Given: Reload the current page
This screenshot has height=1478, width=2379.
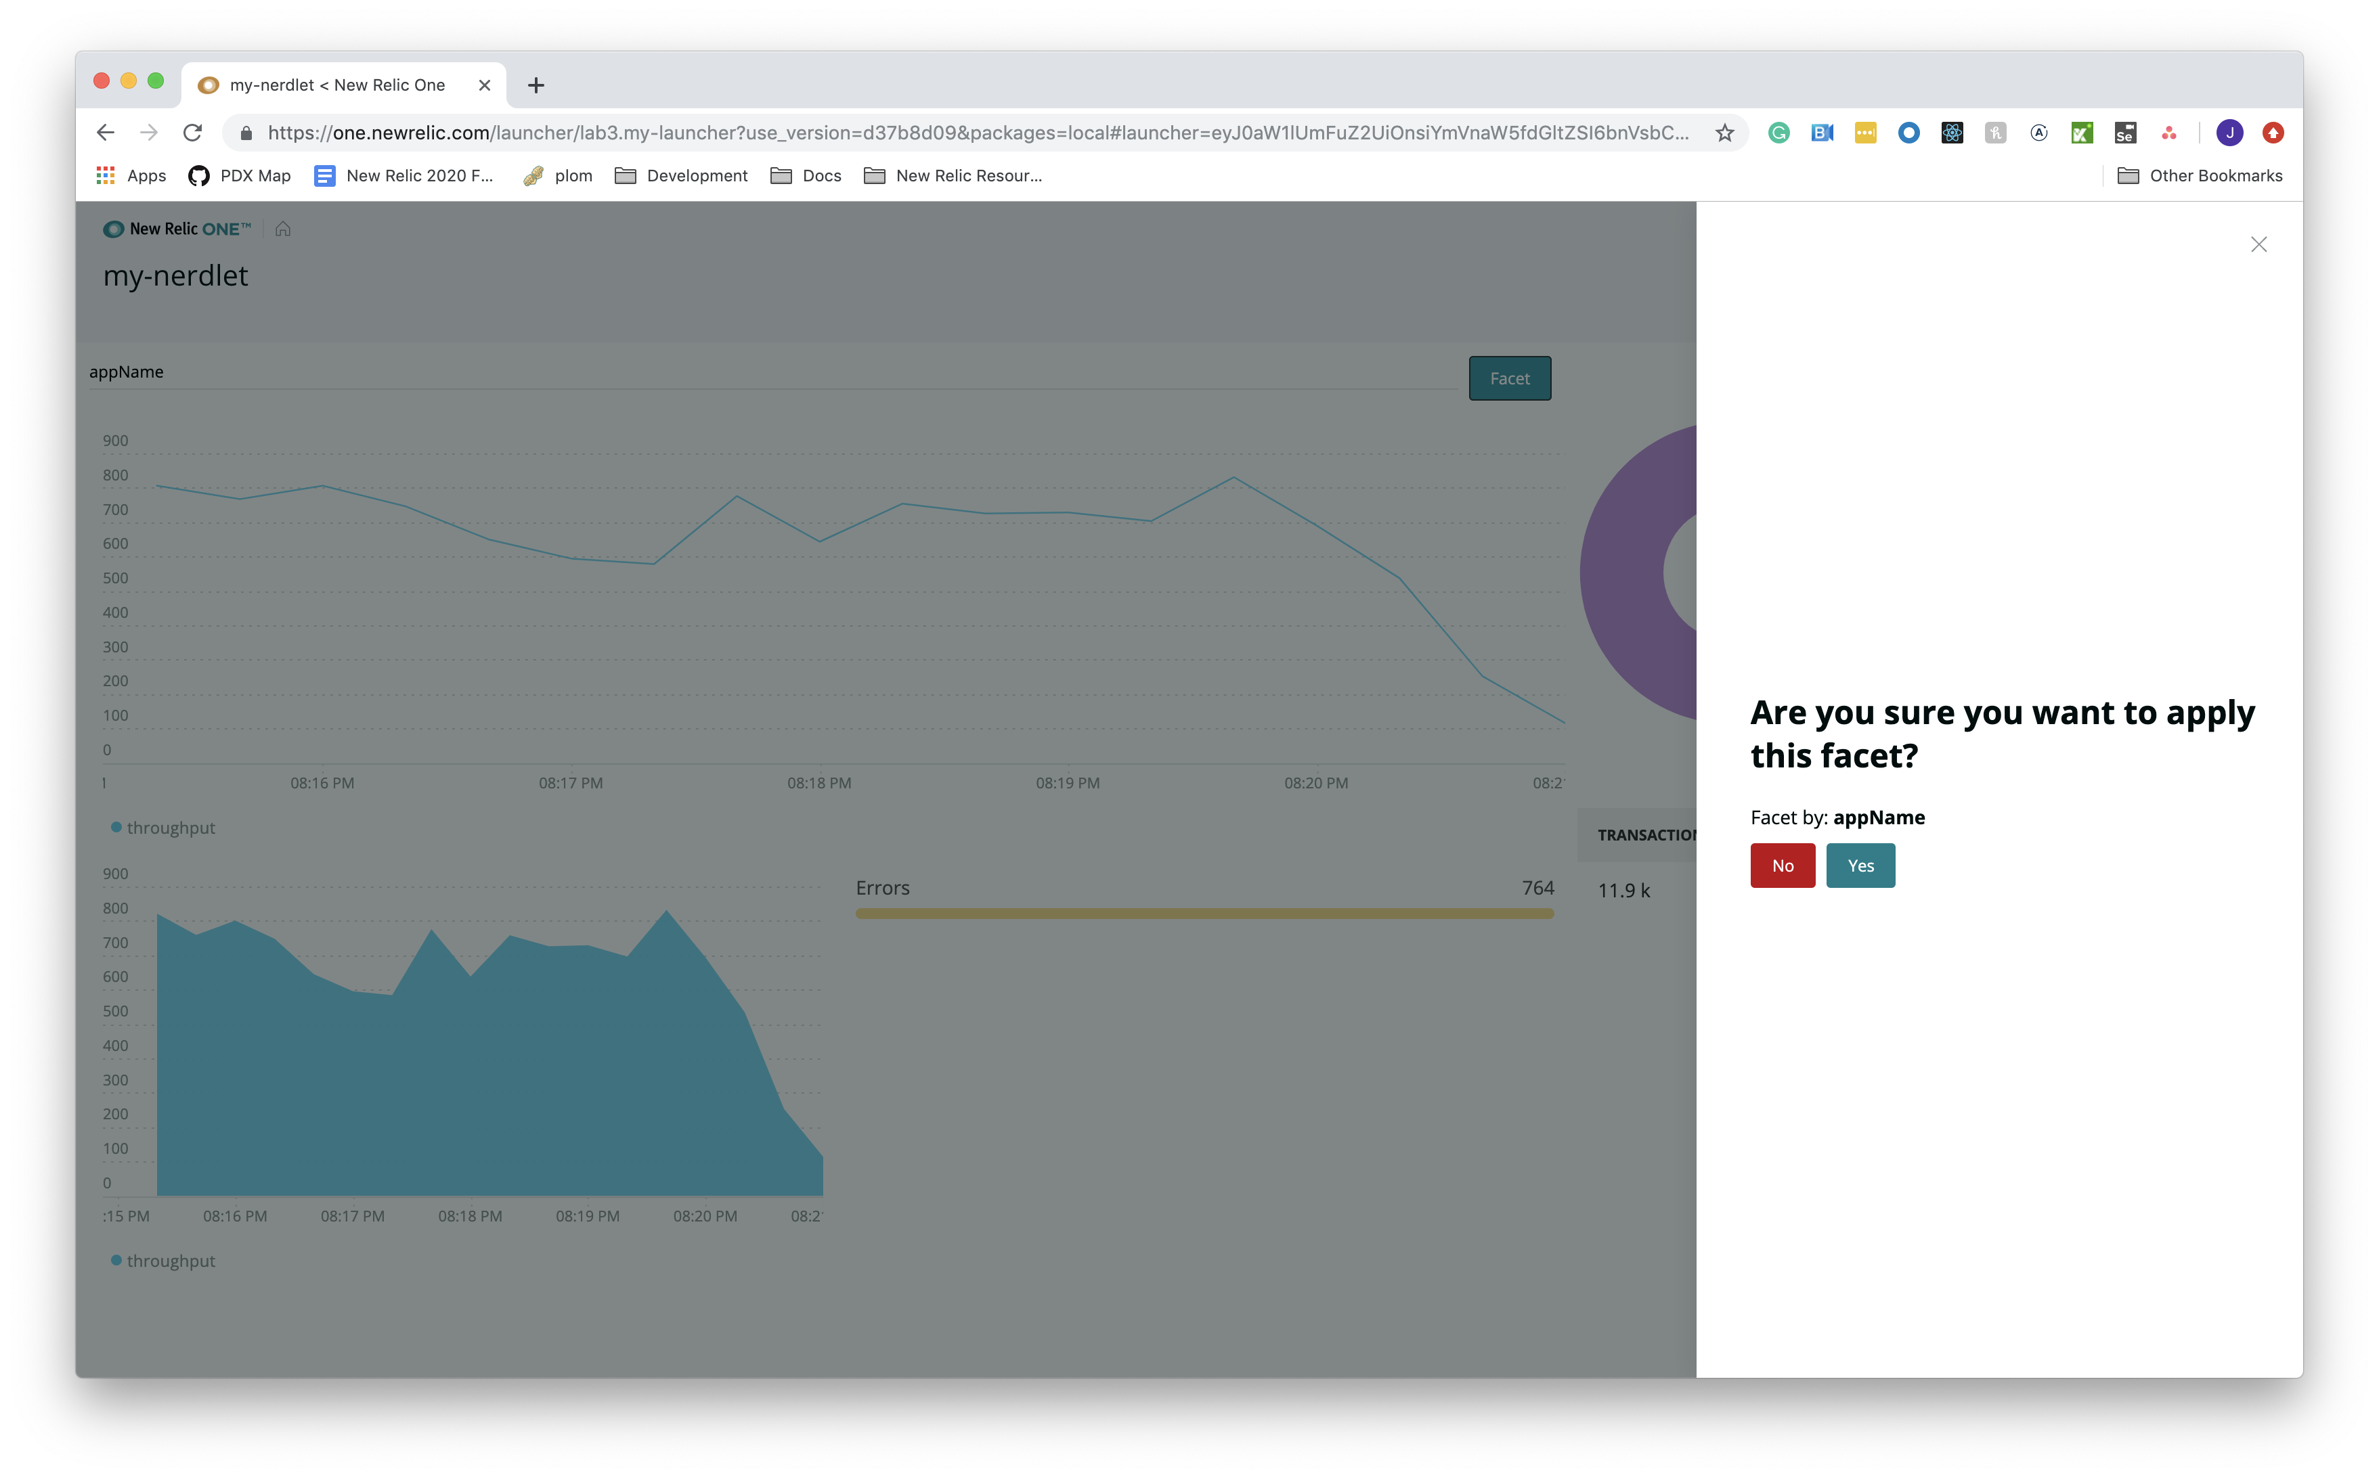Looking at the screenshot, I should coord(193,133).
